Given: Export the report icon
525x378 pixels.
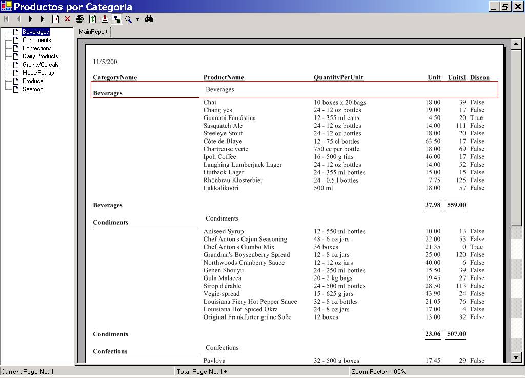Looking at the screenshot, I should pos(105,19).
